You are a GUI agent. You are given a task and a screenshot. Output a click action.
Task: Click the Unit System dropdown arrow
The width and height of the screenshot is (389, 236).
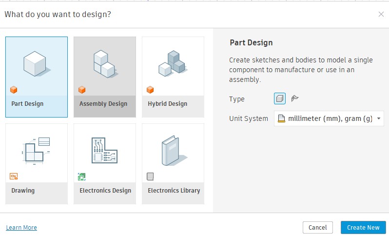coord(379,118)
